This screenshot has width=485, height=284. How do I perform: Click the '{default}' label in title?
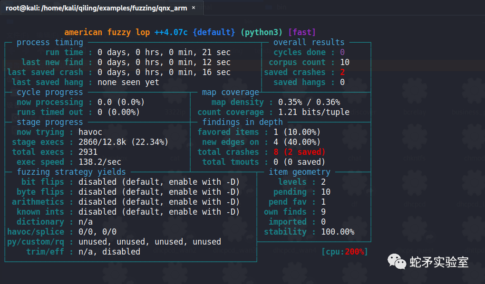click(214, 32)
